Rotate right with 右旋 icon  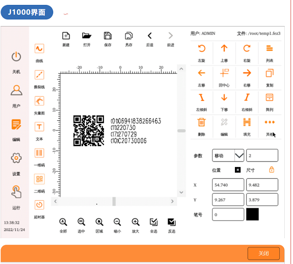(x=247, y=49)
